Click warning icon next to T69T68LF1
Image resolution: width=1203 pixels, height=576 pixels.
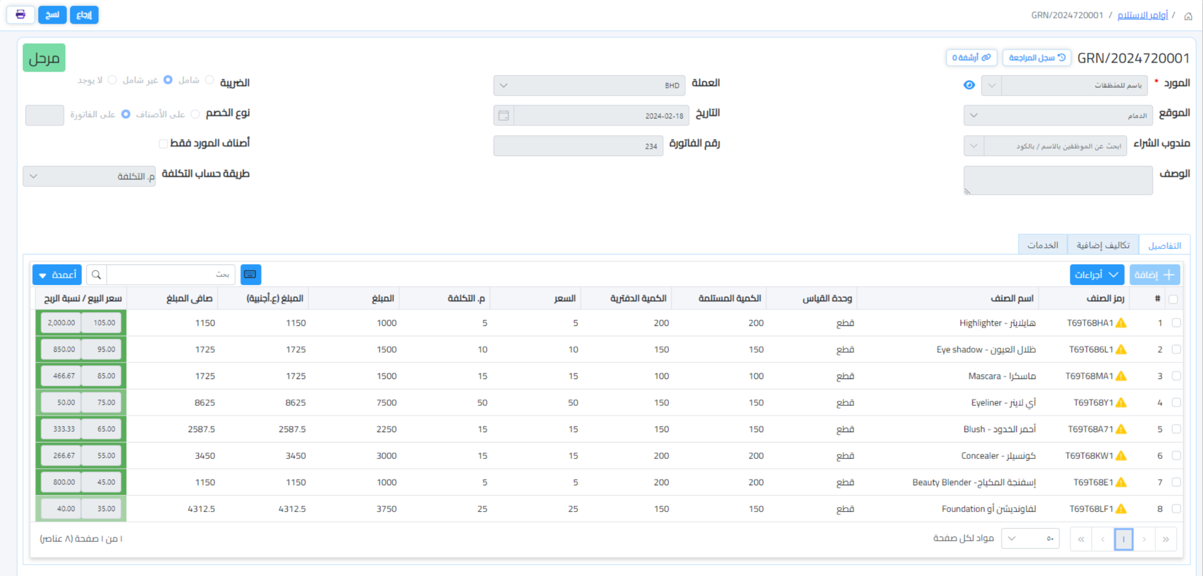click(x=1121, y=509)
